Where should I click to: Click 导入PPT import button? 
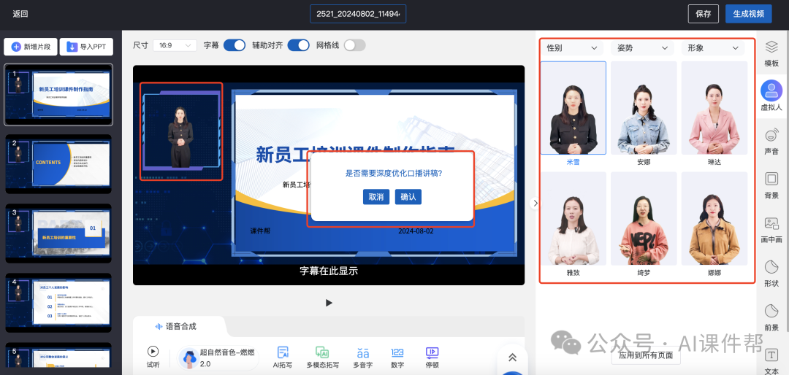coord(86,47)
